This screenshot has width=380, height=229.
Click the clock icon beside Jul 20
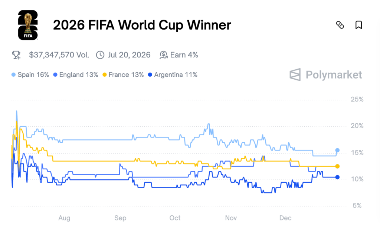coord(100,55)
